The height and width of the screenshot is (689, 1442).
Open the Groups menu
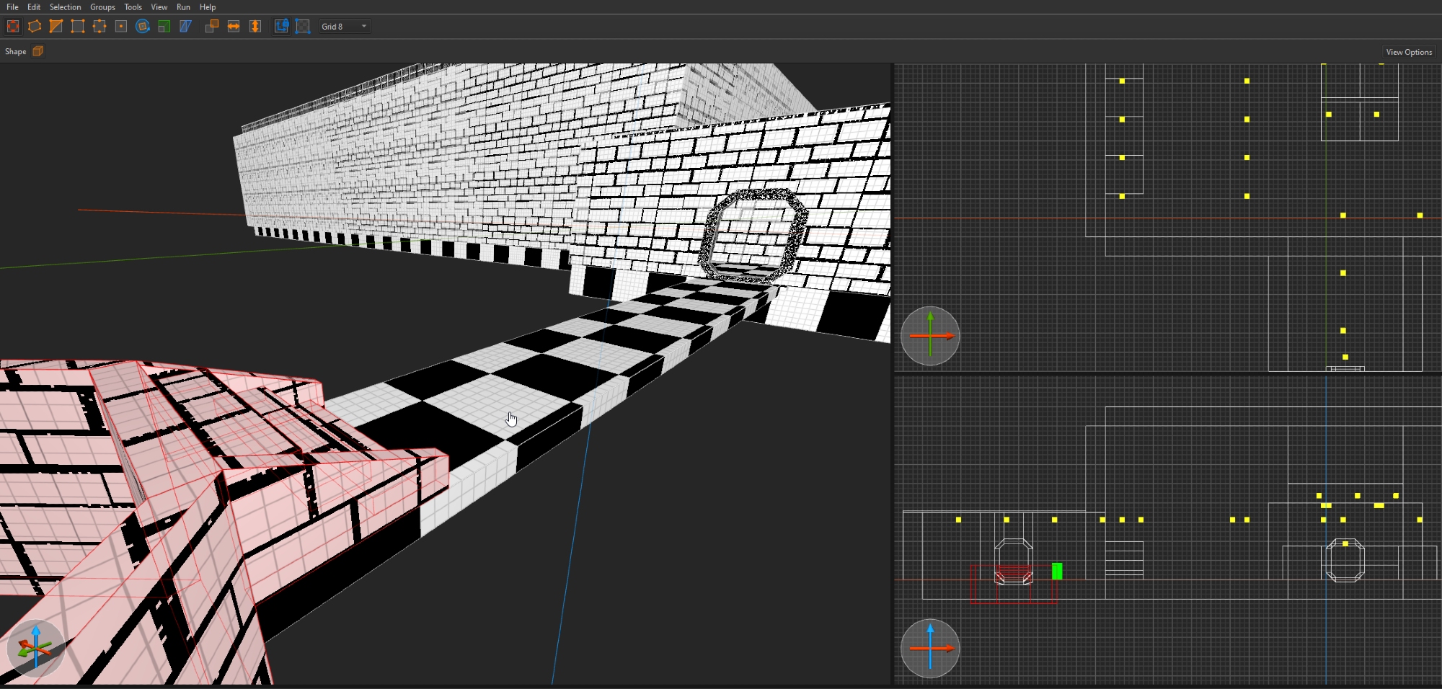(x=102, y=7)
